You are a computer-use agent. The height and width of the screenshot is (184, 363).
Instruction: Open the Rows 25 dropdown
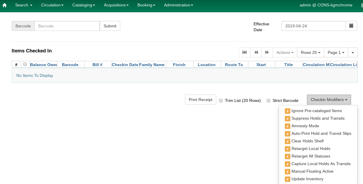310,52
